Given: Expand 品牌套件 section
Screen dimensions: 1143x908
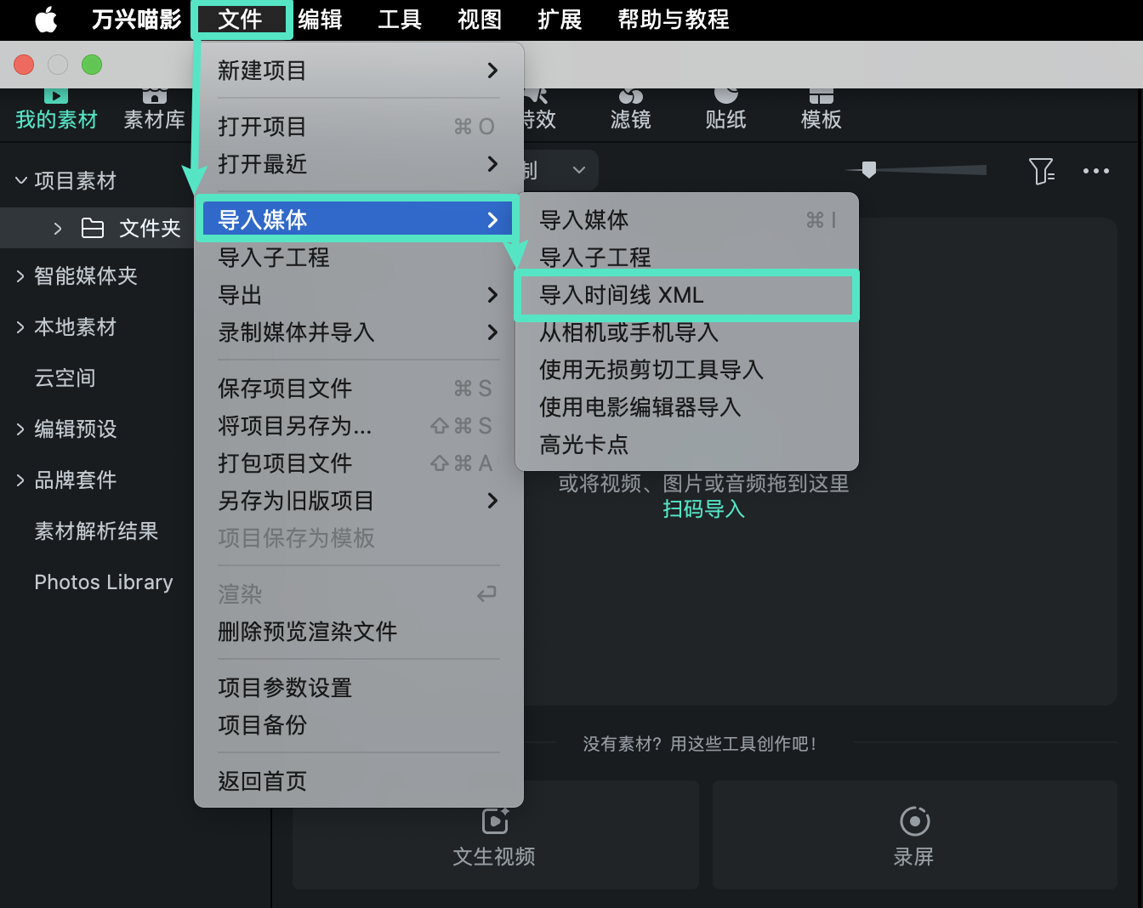Looking at the screenshot, I should coord(20,480).
